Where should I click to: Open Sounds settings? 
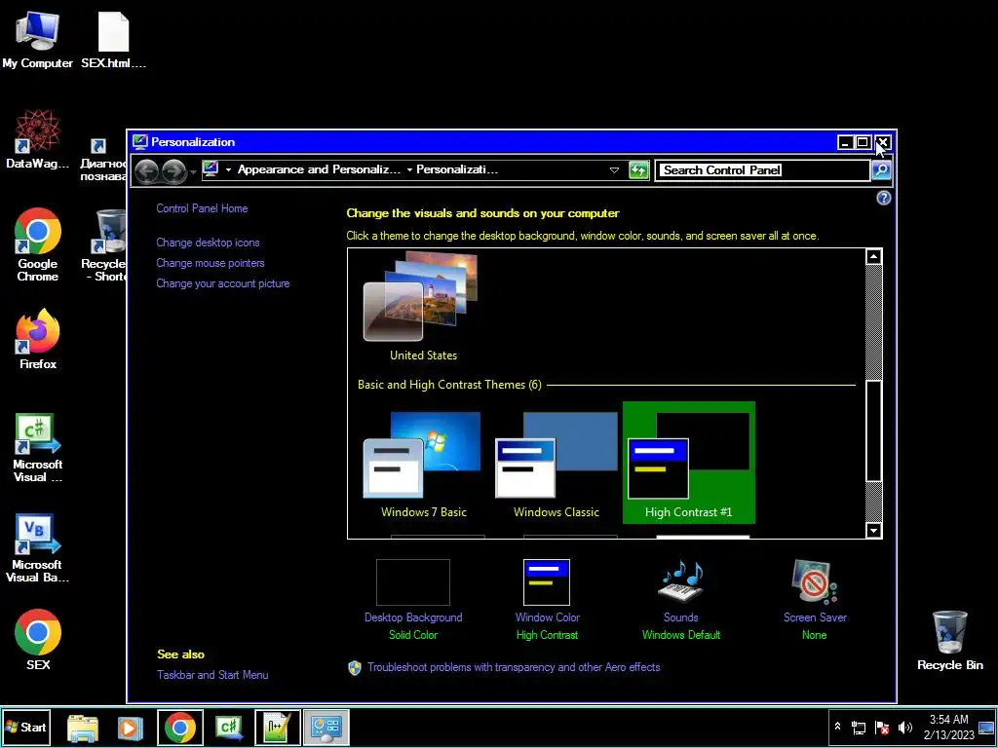coord(681,600)
